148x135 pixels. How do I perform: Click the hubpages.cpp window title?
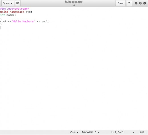74,2
